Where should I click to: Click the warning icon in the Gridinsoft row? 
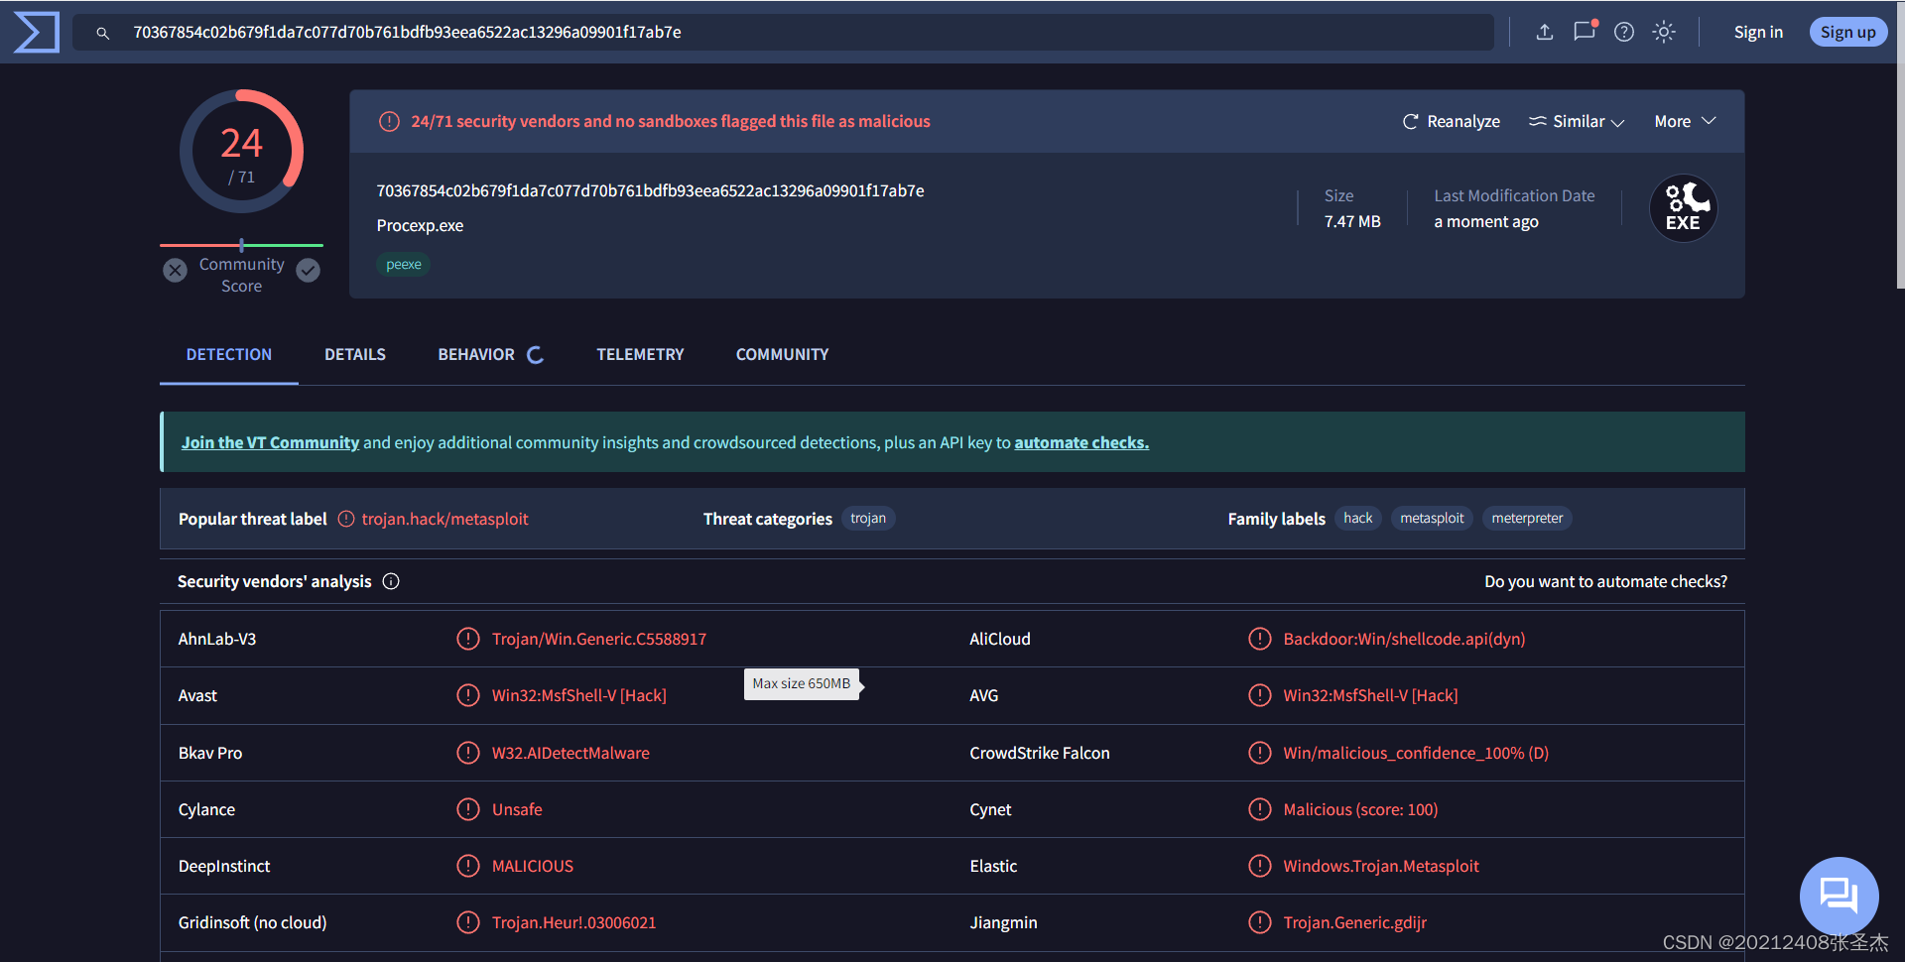(x=468, y=922)
